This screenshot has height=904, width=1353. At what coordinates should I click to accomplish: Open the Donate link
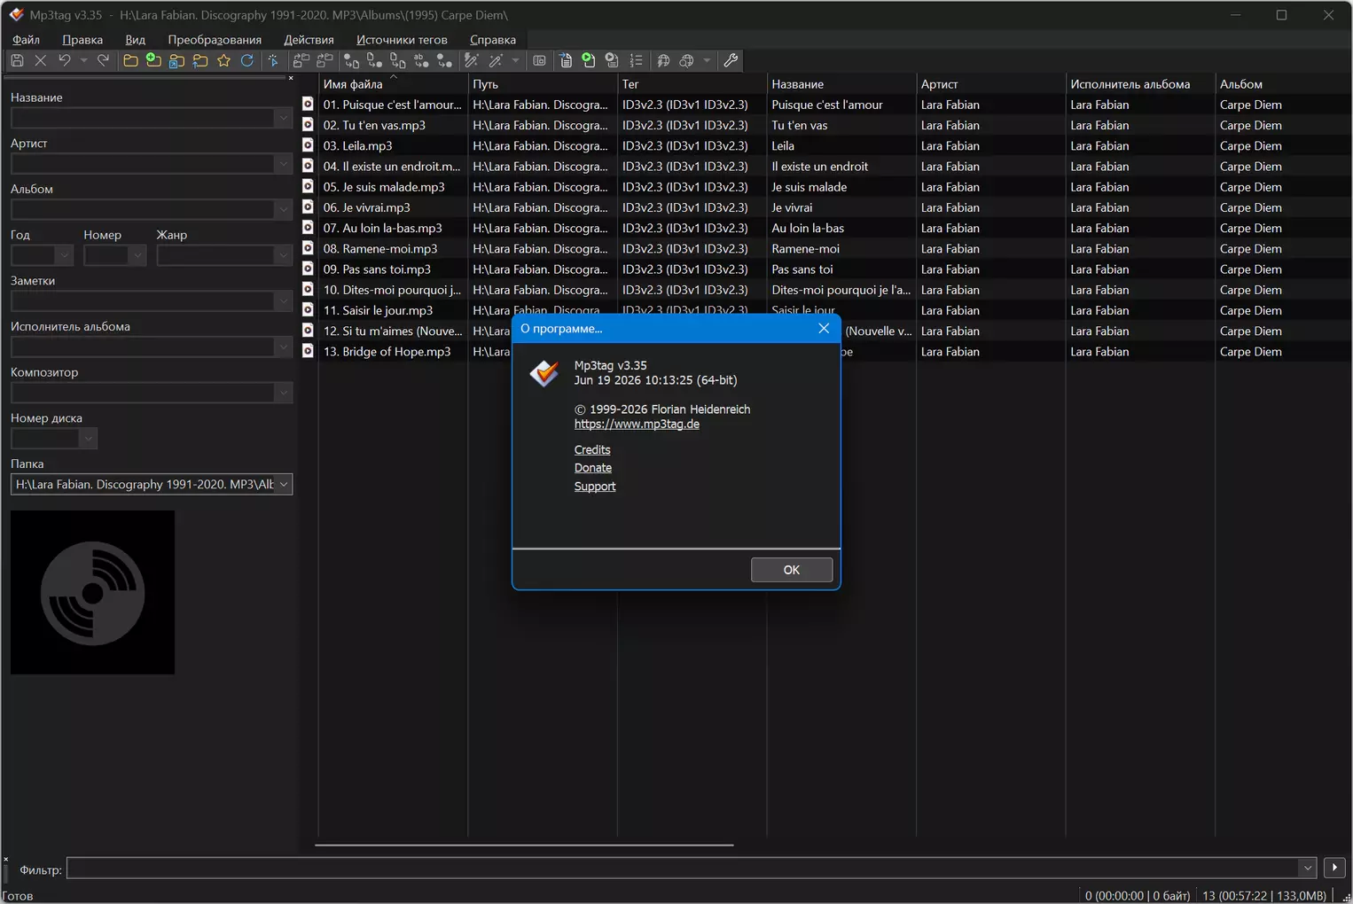coord(593,468)
